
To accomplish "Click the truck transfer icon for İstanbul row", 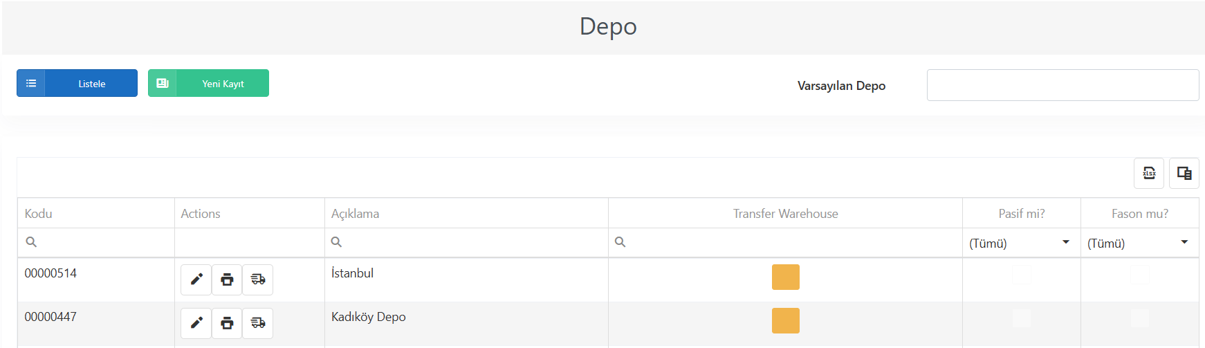I will pyautogui.click(x=258, y=280).
